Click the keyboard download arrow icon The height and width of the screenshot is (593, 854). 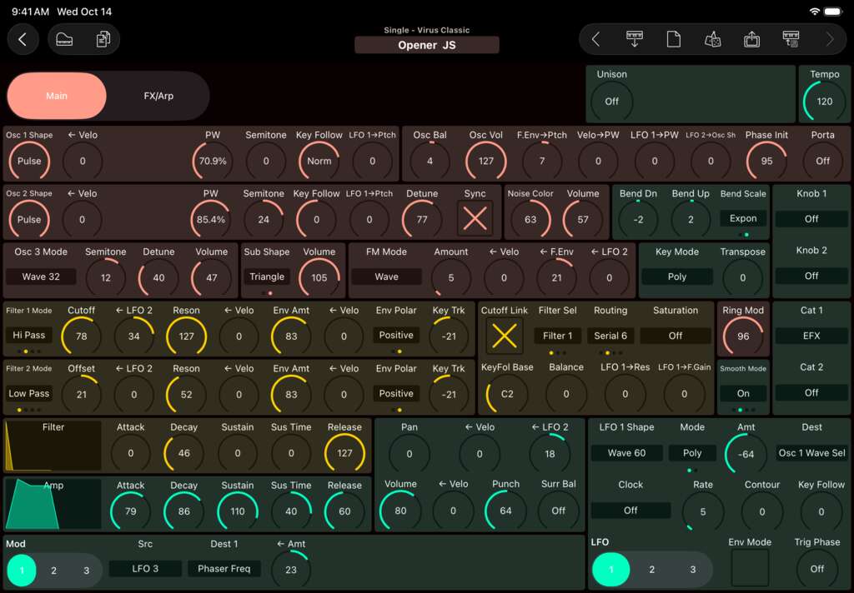635,39
